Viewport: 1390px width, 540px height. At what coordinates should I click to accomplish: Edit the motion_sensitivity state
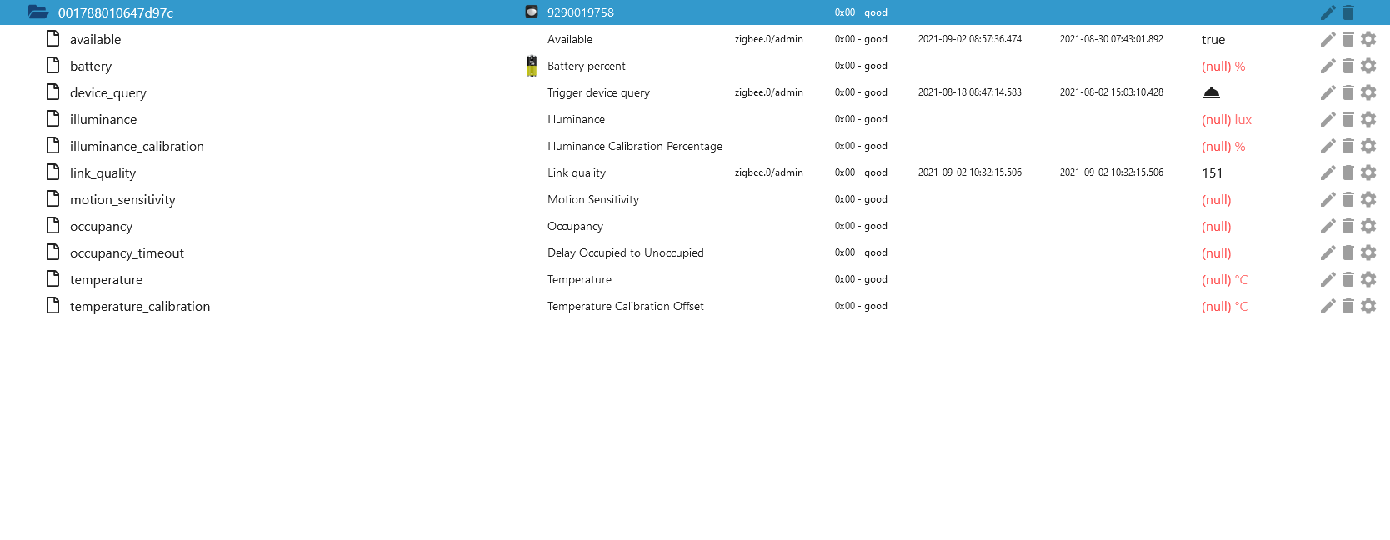[x=1328, y=199]
